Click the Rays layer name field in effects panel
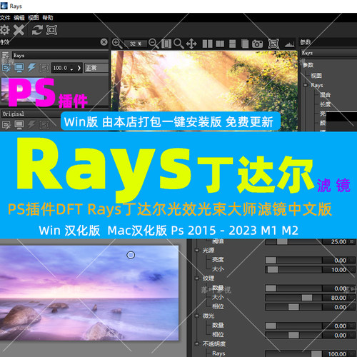The image size is (357, 357). point(61,56)
